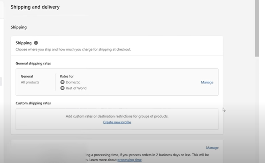The height and width of the screenshot is (163, 265).
Task: Click the Create new profile link
Action: (x=117, y=122)
